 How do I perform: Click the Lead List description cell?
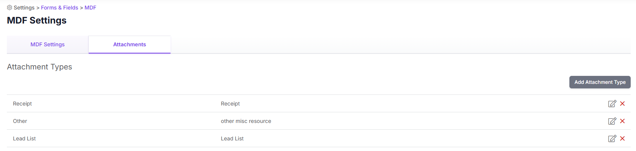(232, 138)
